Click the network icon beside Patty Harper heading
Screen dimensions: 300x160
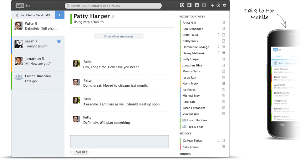pyautogui.click(x=113, y=17)
